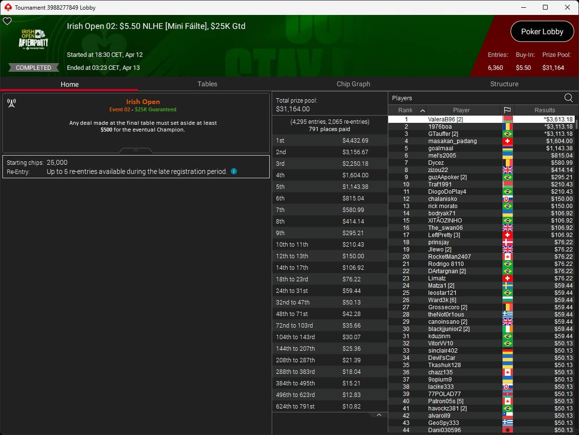Viewport: 579px width, 435px height.
Task: Click the re-entry info icon
Action: click(234, 171)
